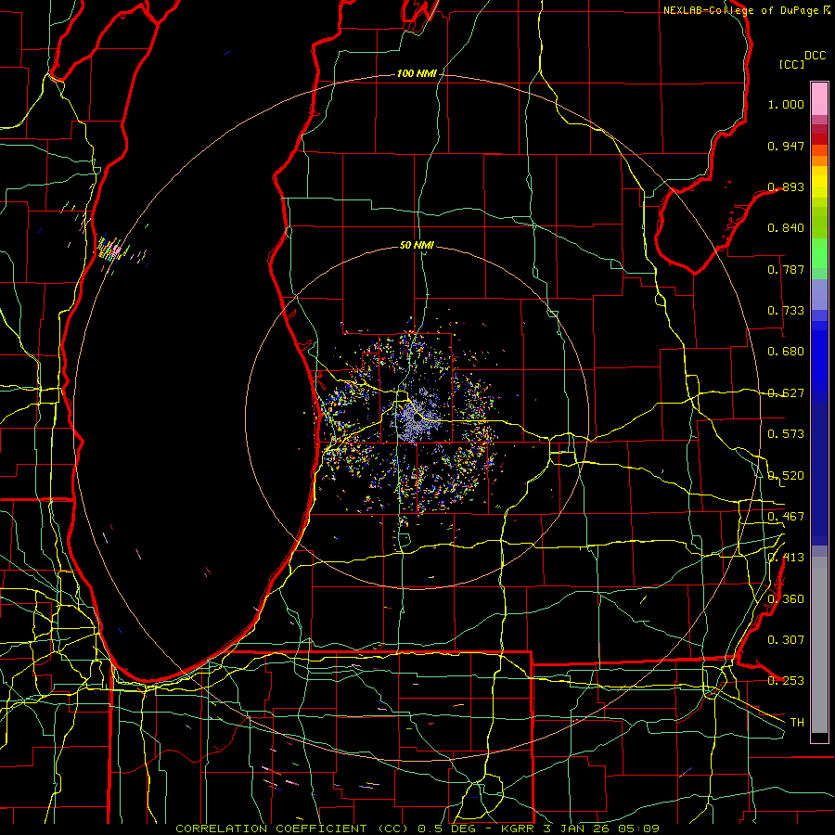Click the 0.787 legend value

pos(786,269)
